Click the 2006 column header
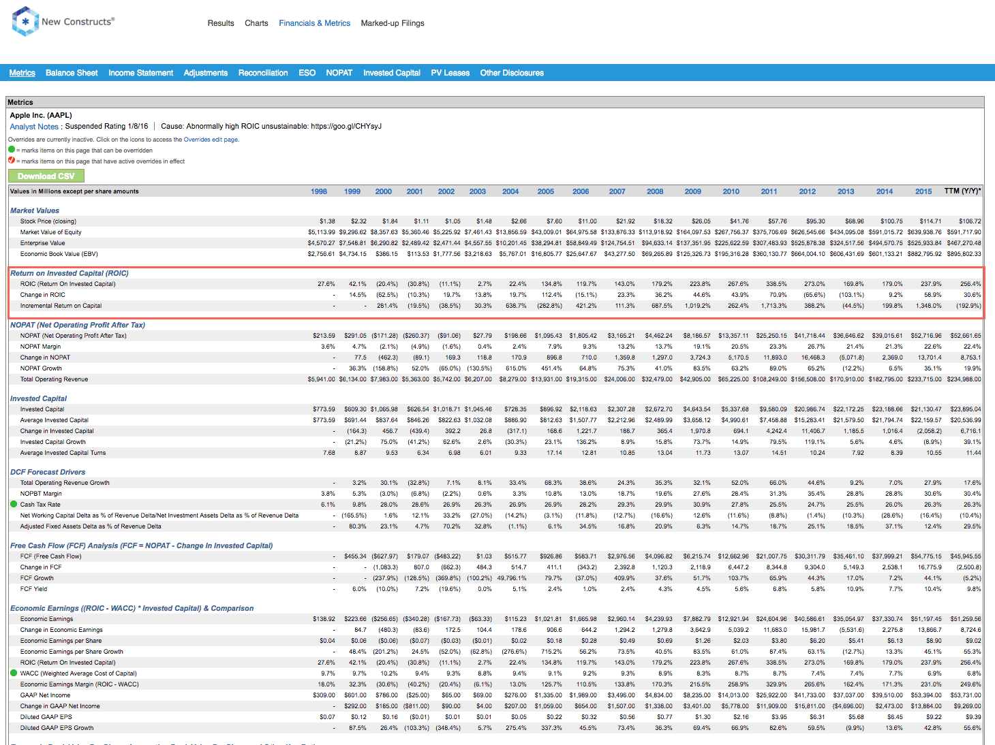Viewport: 995px width, 745px height. [581, 191]
